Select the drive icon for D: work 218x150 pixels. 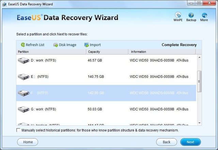coord(24,61)
